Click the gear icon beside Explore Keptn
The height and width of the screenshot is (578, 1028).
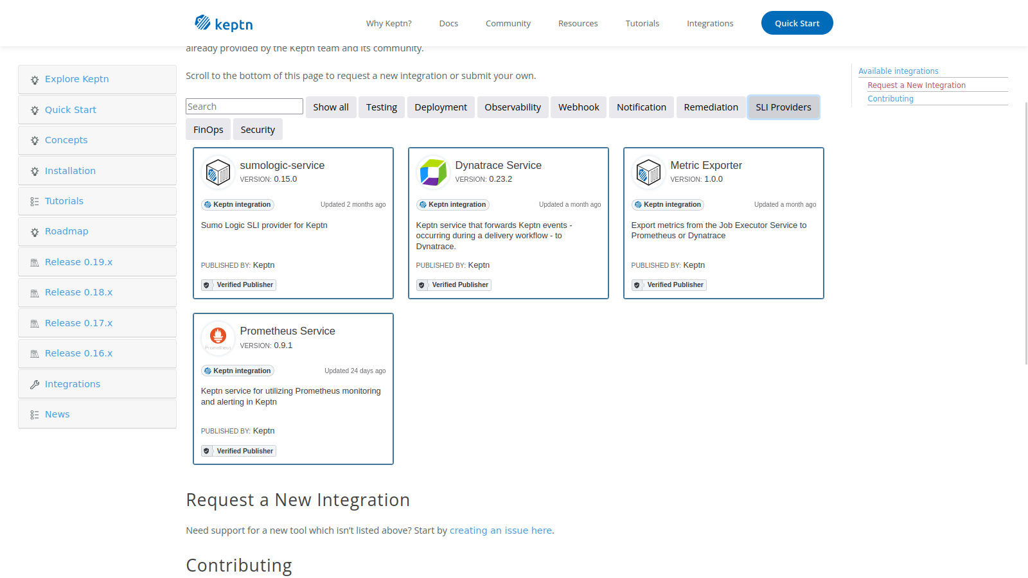[x=35, y=80]
